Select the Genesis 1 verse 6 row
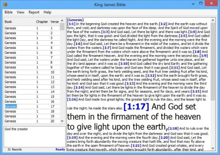The height and width of the screenshot is (155, 220). pyautogui.click(x=32, y=53)
